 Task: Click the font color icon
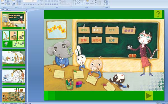coord(42,4)
